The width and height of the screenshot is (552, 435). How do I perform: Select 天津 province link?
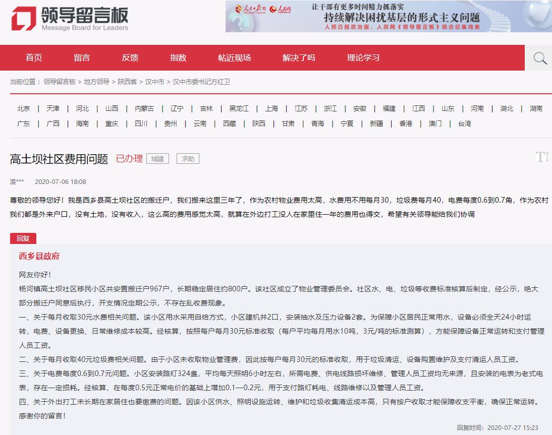tap(53, 109)
